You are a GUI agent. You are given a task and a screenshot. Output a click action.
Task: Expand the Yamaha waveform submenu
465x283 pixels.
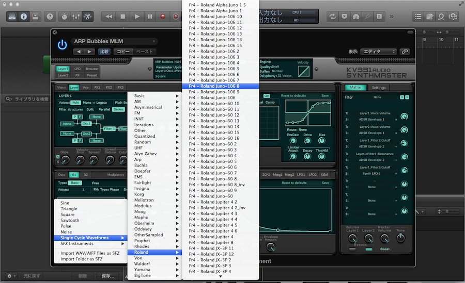(x=154, y=270)
